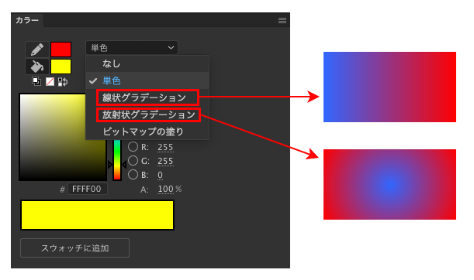This screenshot has width=474, height=280.
Task: Pick a shade in the color field
Action: (x=63, y=137)
